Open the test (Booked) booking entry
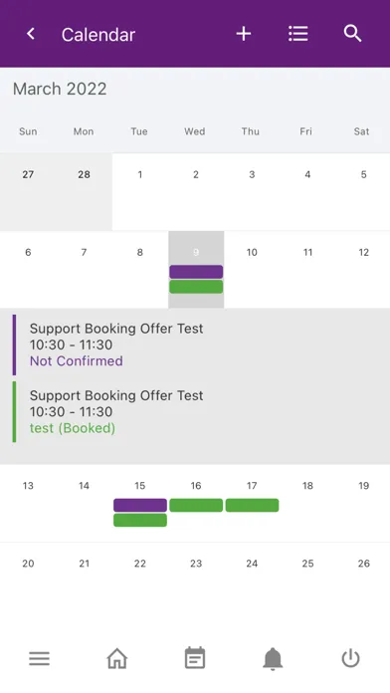This screenshot has height=693, width=390. click(x=195, y=412)
